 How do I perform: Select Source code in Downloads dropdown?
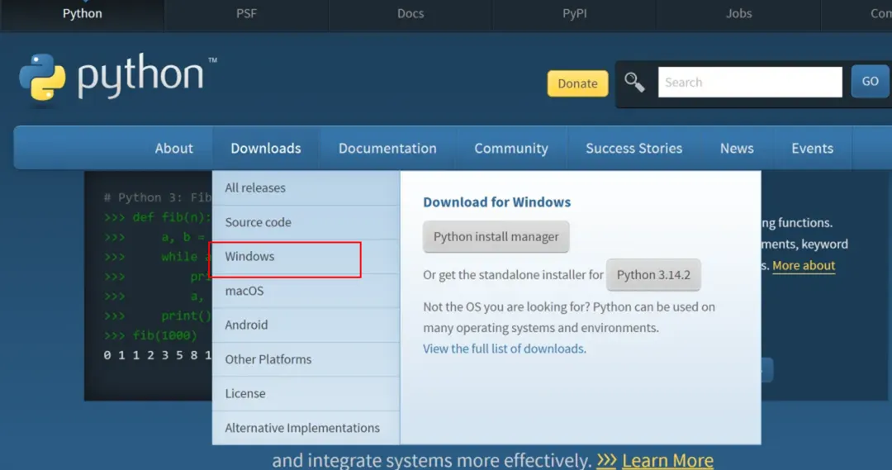click(306, 222)
